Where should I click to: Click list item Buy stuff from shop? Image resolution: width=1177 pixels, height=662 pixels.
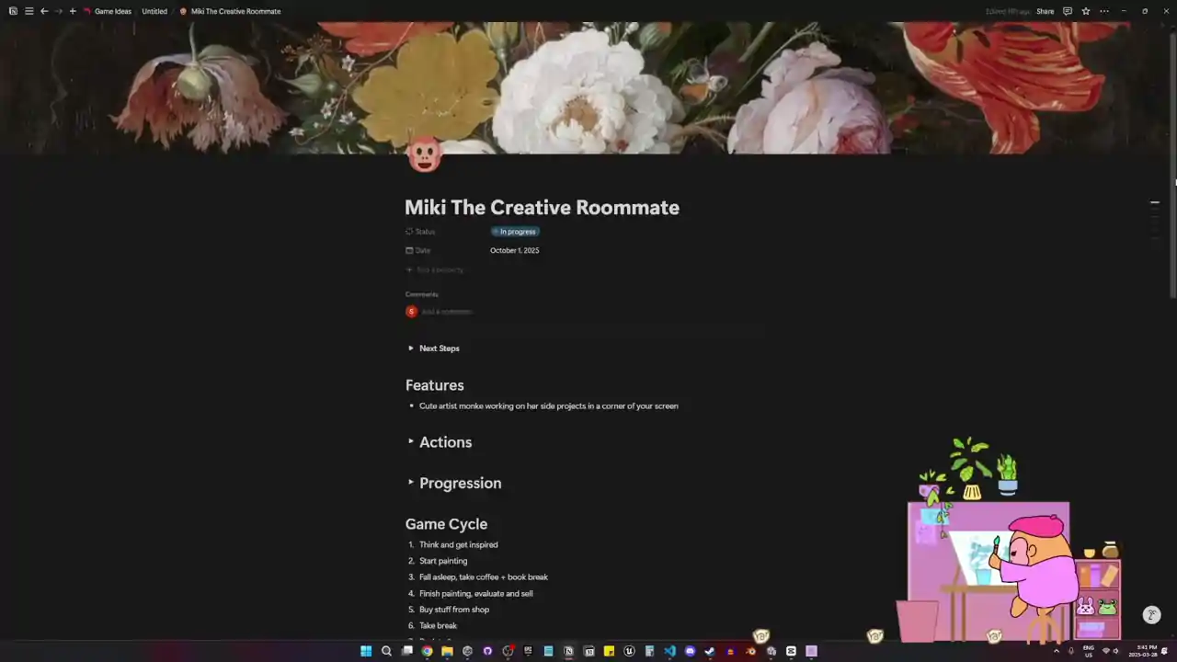454,610
